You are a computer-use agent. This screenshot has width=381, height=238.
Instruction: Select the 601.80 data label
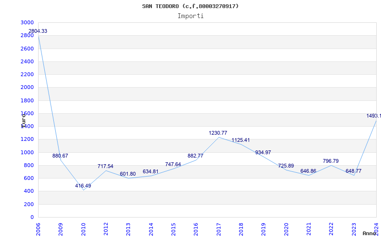point(128,174)
